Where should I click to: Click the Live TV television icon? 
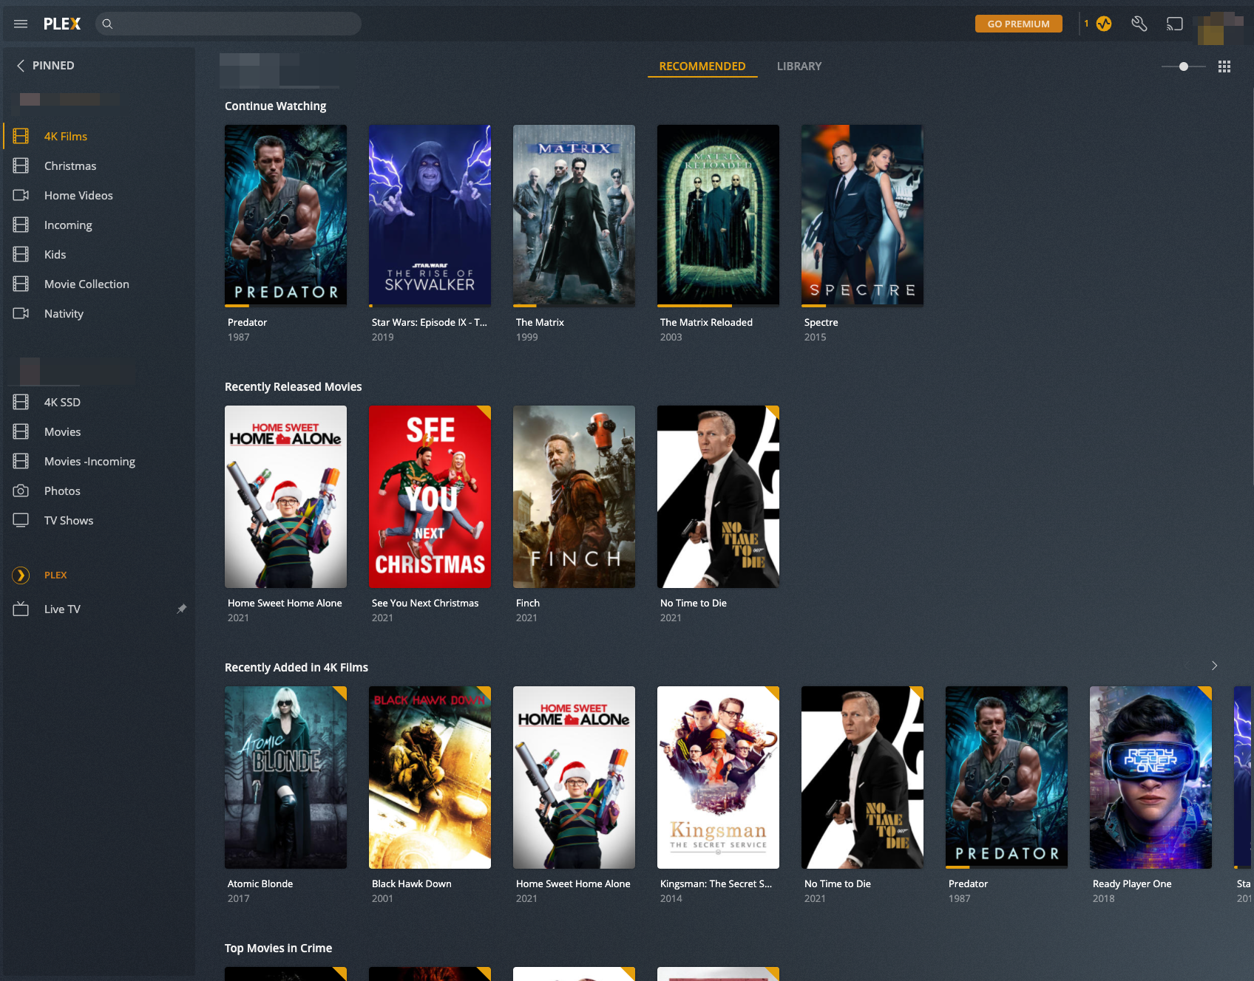pyautogui.click(x=21, y=609)
